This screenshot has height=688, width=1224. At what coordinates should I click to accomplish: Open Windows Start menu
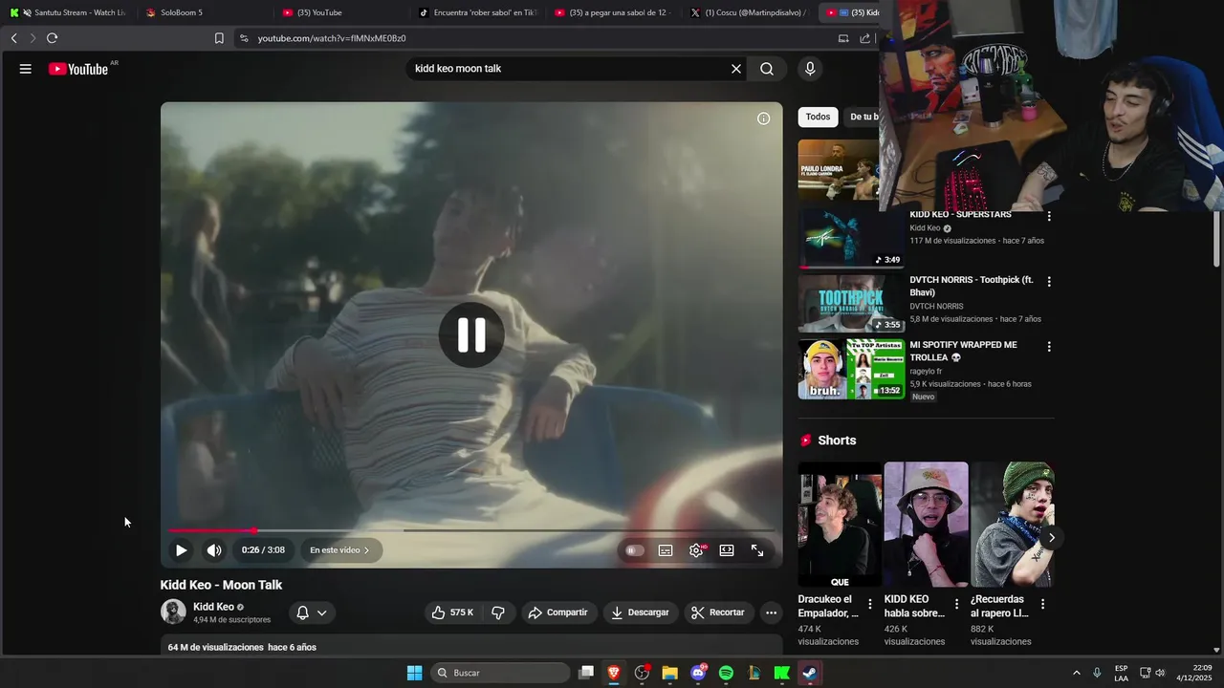click(x=414, y=673)
